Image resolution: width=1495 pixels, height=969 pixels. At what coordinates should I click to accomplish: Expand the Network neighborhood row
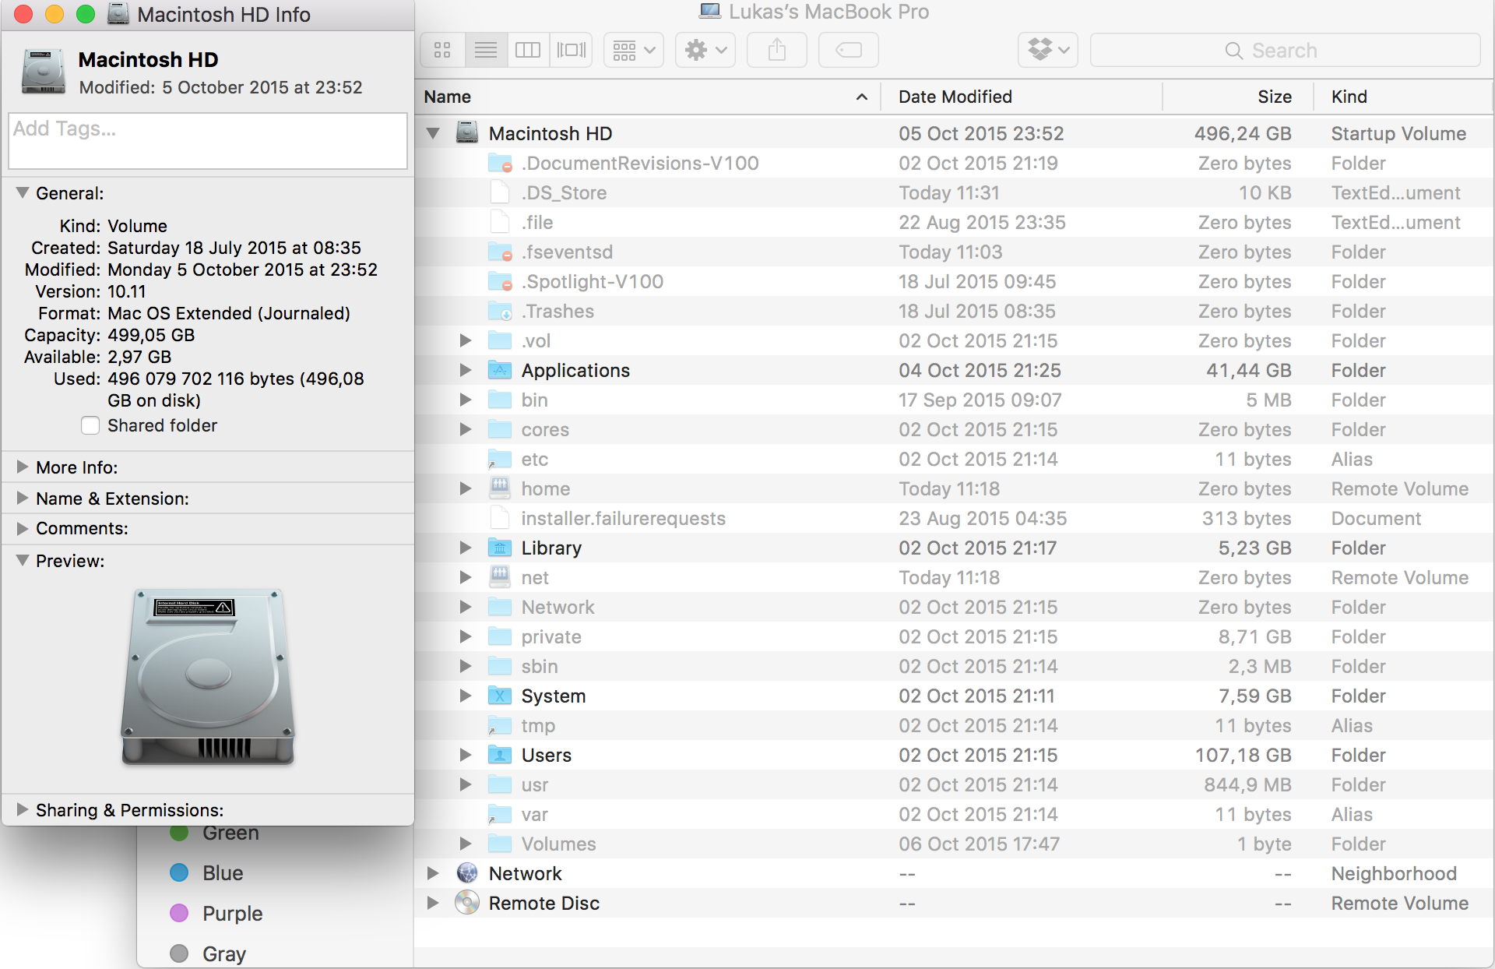[x=433, y=873]
